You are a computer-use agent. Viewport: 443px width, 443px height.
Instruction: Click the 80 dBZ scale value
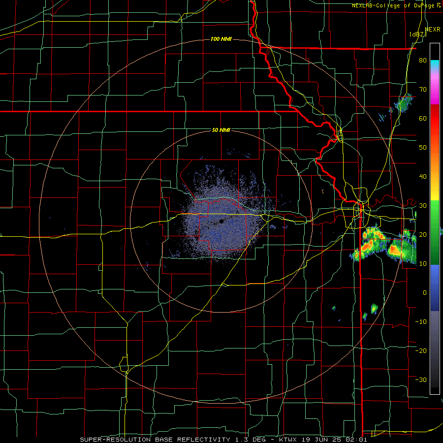(x=423, y=61)
